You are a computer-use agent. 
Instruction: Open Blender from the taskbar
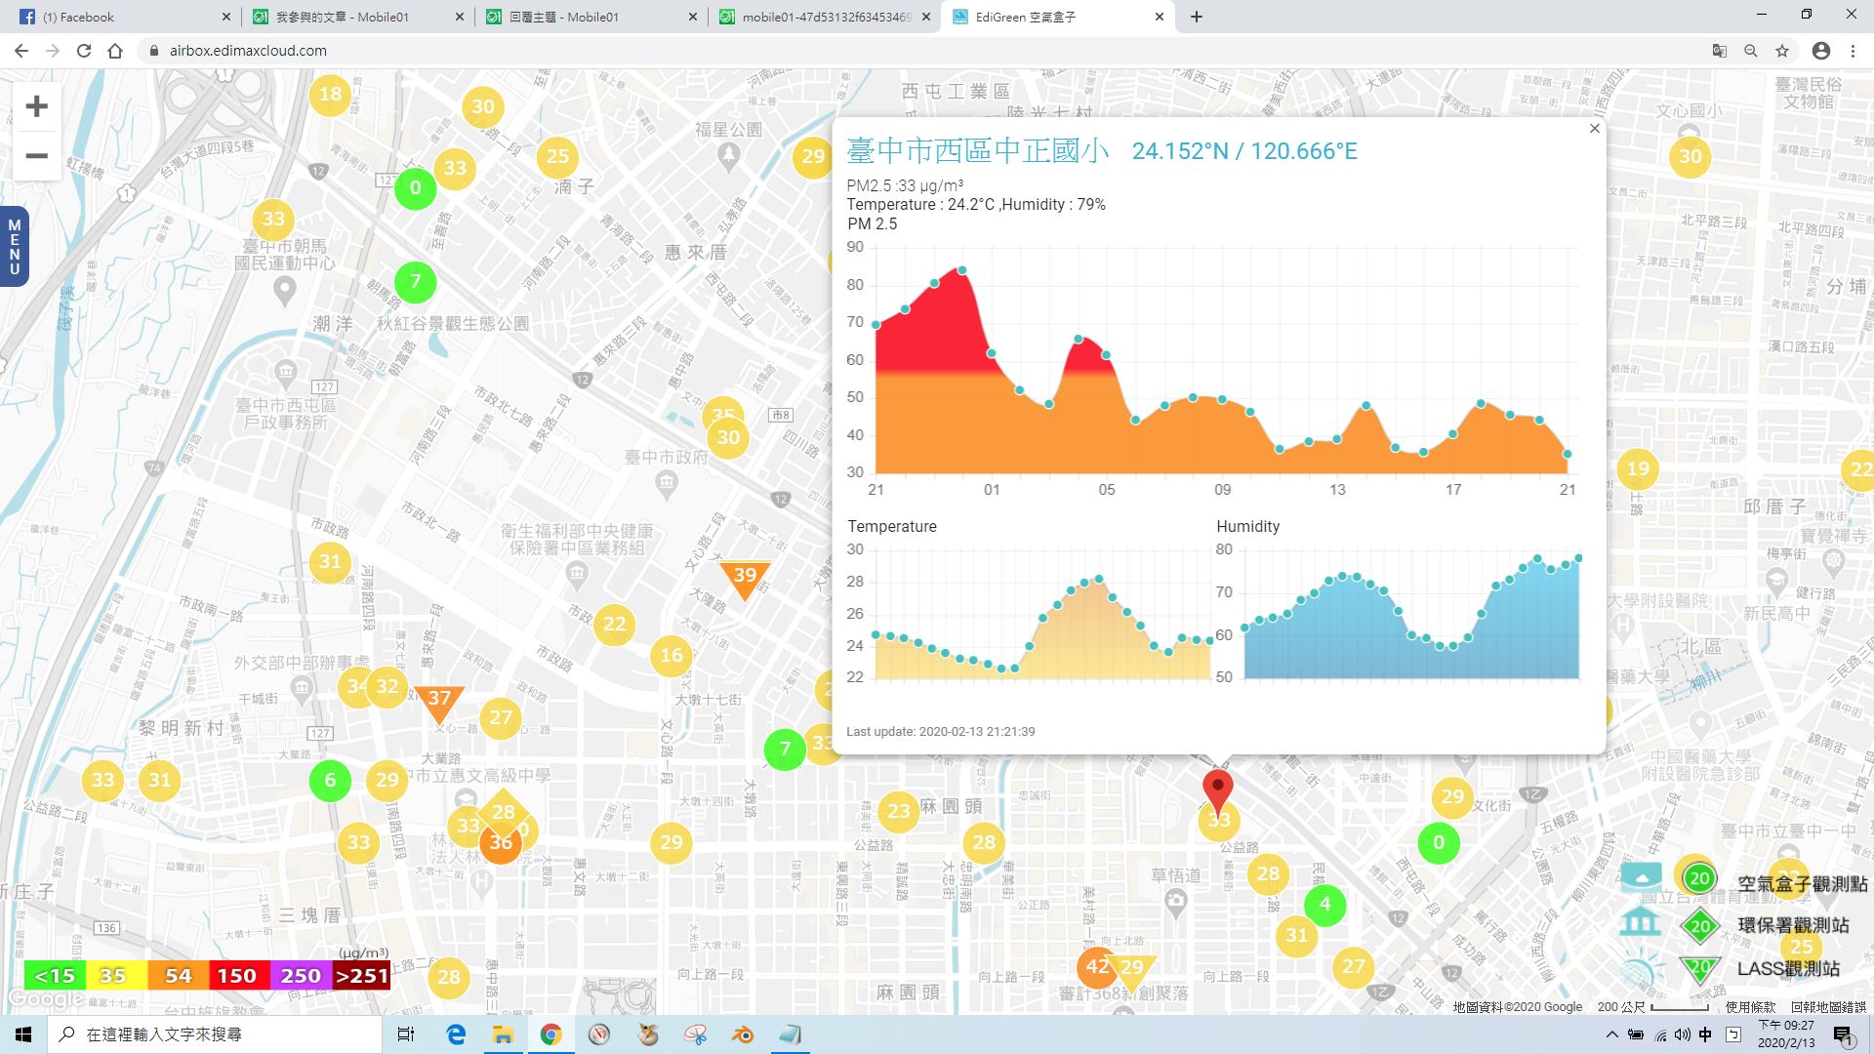pyautogui.click(x=743, y=1034)
